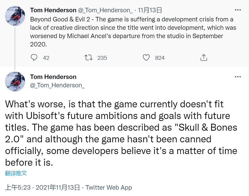Click the @_Tom_Henderson_ handle under the second tweet name

point(57,85)
